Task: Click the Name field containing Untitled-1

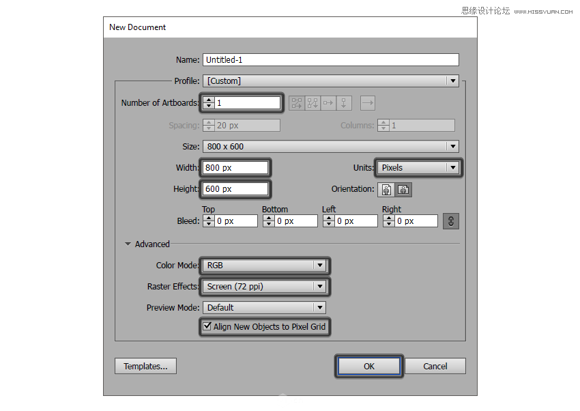Action: tap(330, 60)
